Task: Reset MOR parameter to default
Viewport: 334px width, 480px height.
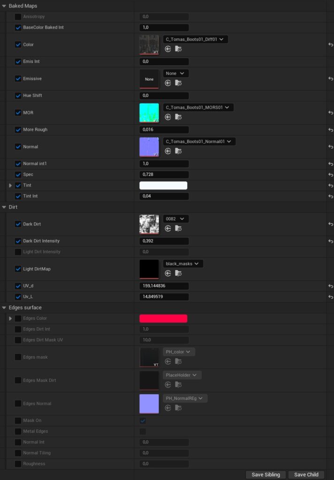Action: coord(331,112)
